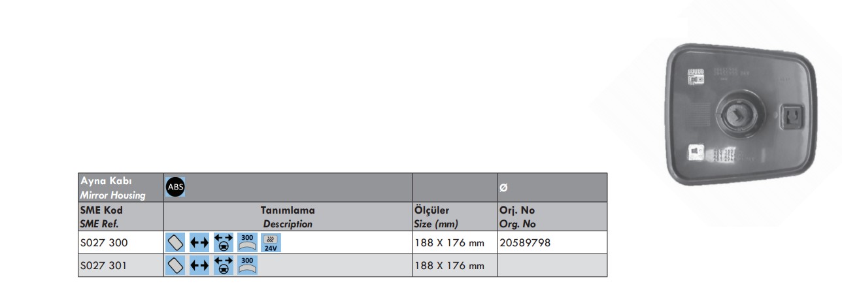Click the left-right arrows icon in S027 301 row
This screenshot has height=294, width=842.
coord(199,266)
